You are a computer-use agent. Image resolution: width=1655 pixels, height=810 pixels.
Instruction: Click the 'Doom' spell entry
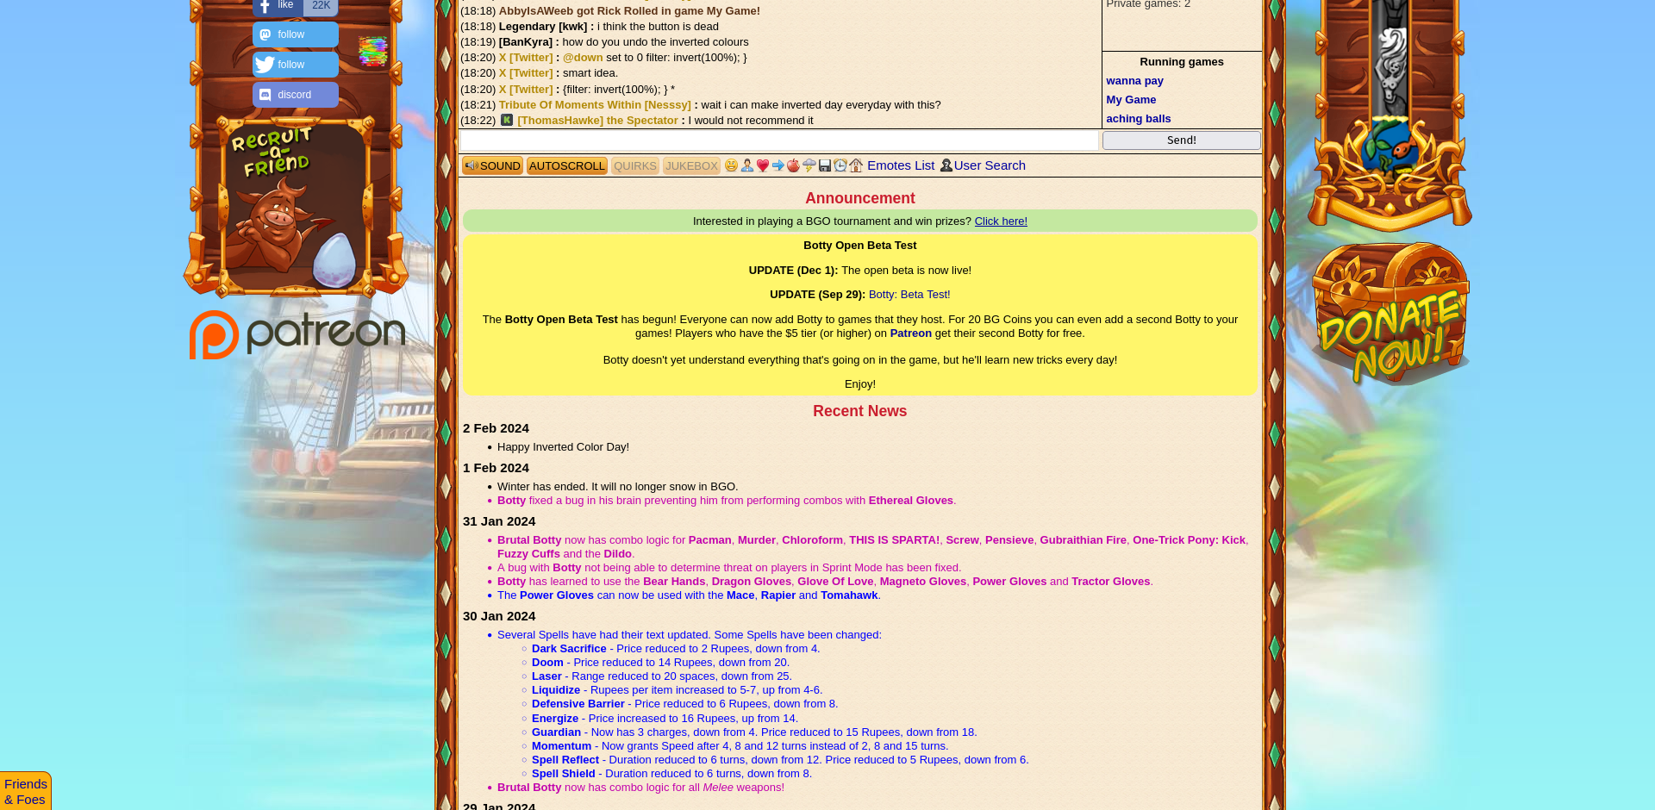coord(547,663)
